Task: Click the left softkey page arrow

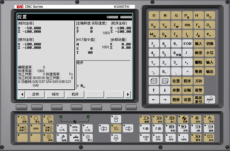Action: point(22,94)
